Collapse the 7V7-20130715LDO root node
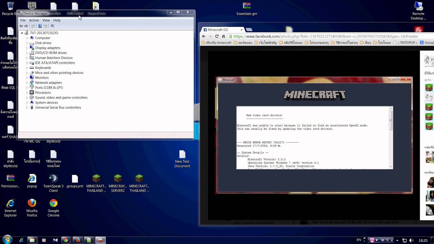Screen dimensions: 434x244 click(x=22, y=33)
